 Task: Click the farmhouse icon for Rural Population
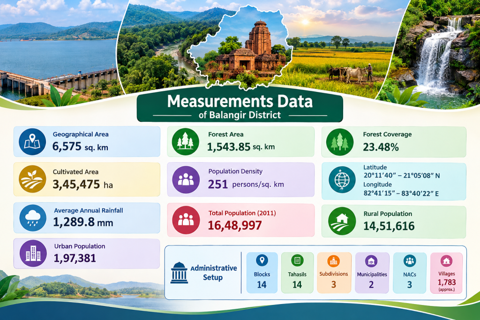[x=342, y=221]
